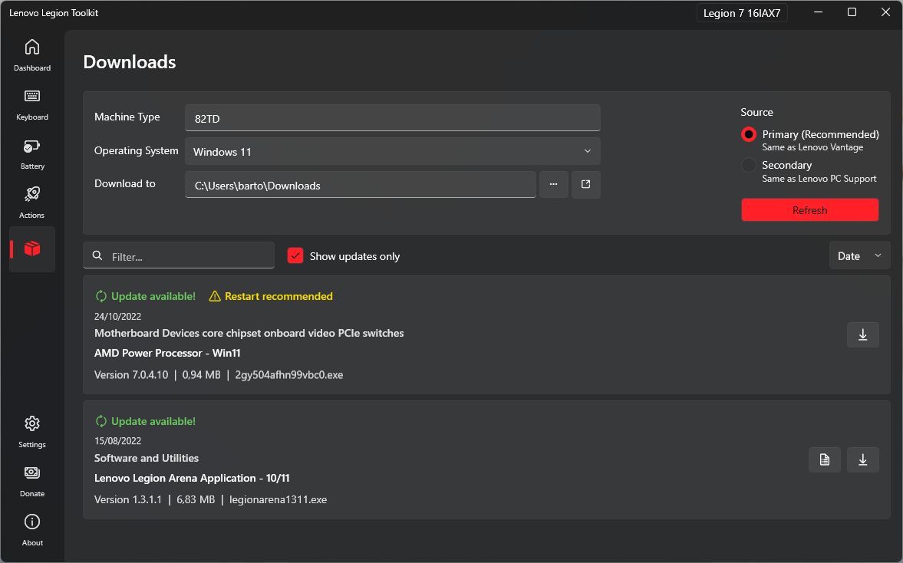
Task: Open download folder location in Explorer
Action: pyautogui.click(x=585, y=184)
